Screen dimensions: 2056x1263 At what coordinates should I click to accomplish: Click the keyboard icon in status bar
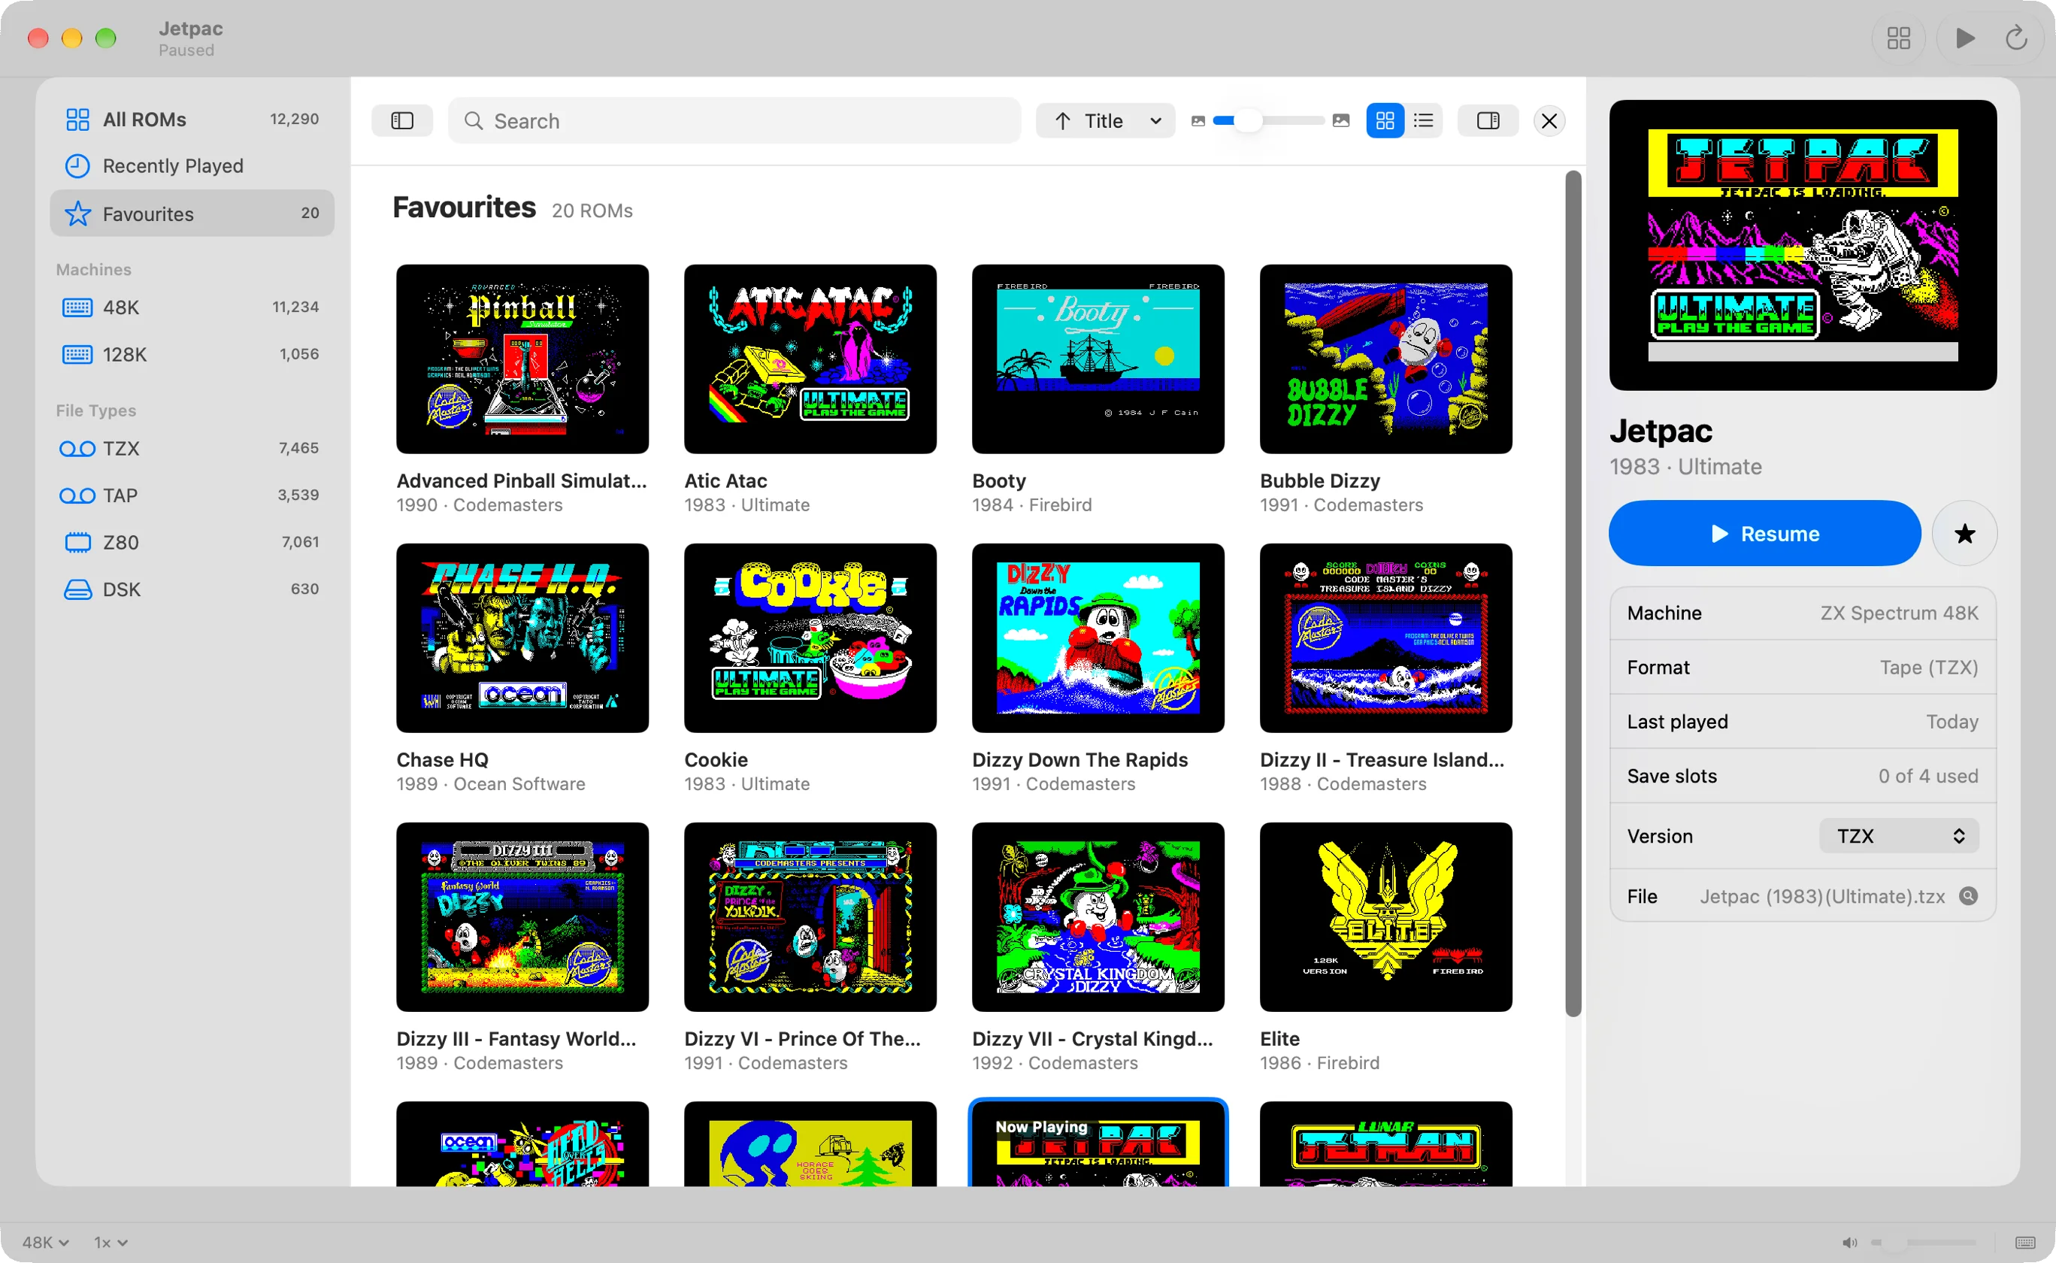2024,1242
